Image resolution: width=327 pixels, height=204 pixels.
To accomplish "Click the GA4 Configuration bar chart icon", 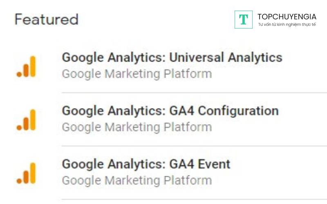I will point(27,120).
